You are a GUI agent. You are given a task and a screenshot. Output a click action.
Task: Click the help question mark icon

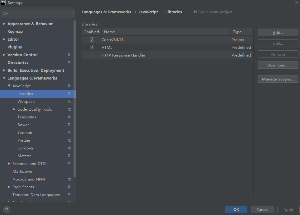point(6,210)
